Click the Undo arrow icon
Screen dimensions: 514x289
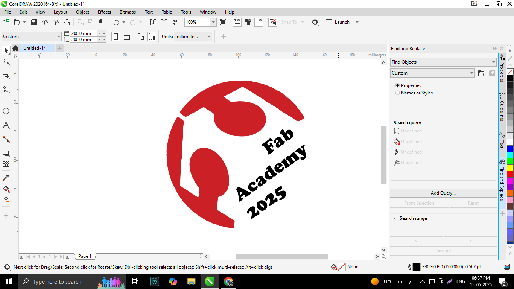pos(116,22)
